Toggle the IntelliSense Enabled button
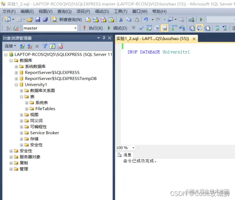Viewport: 235px width, 200px height. [165, 28]
